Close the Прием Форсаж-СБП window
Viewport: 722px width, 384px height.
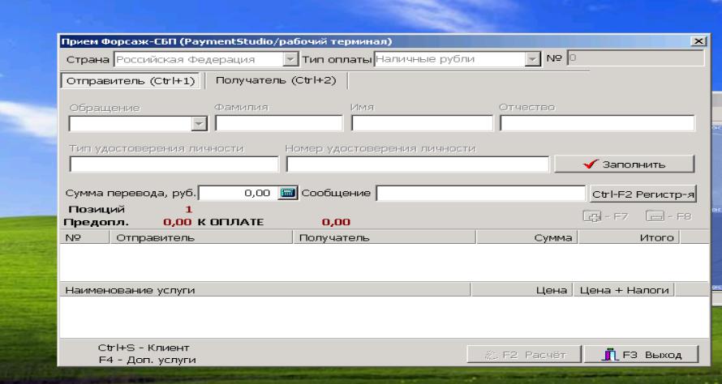[698, 41]
